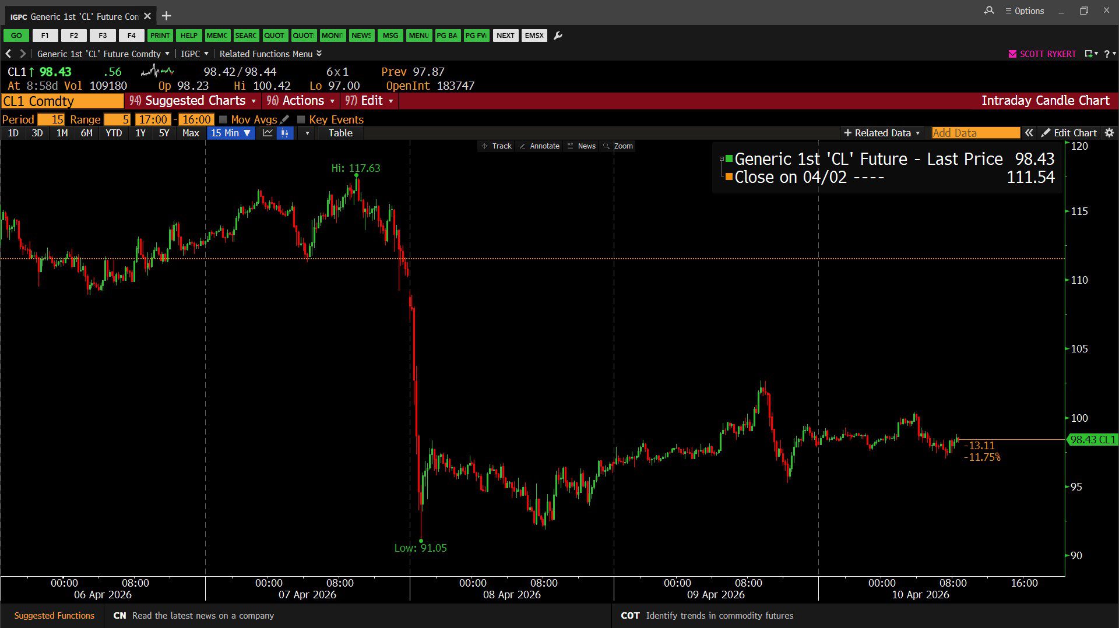Click the Add Data input field
Screen dimensions: 1119x628
coord(975,133)
